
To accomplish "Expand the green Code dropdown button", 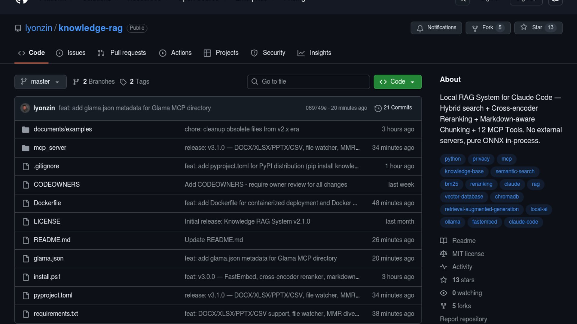I will (x=397, y=82).
